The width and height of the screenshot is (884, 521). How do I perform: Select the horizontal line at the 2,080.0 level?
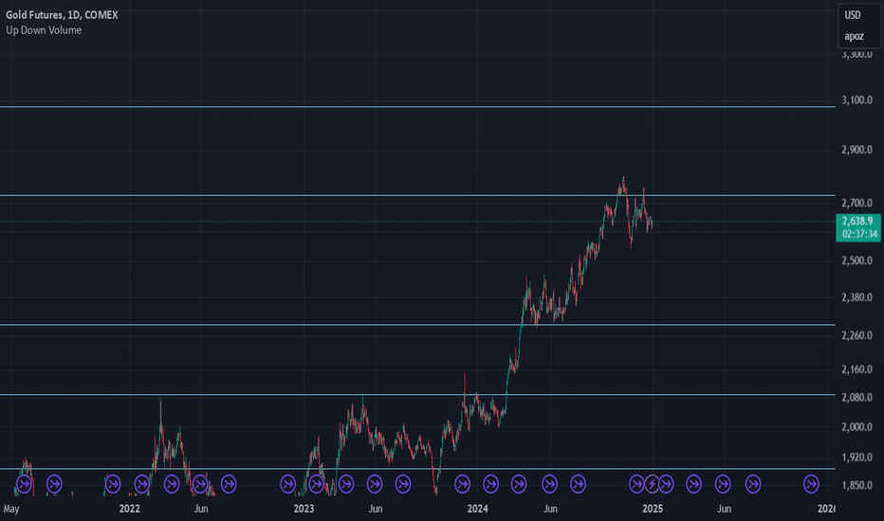pyautogui.click(x=417, y=394)
